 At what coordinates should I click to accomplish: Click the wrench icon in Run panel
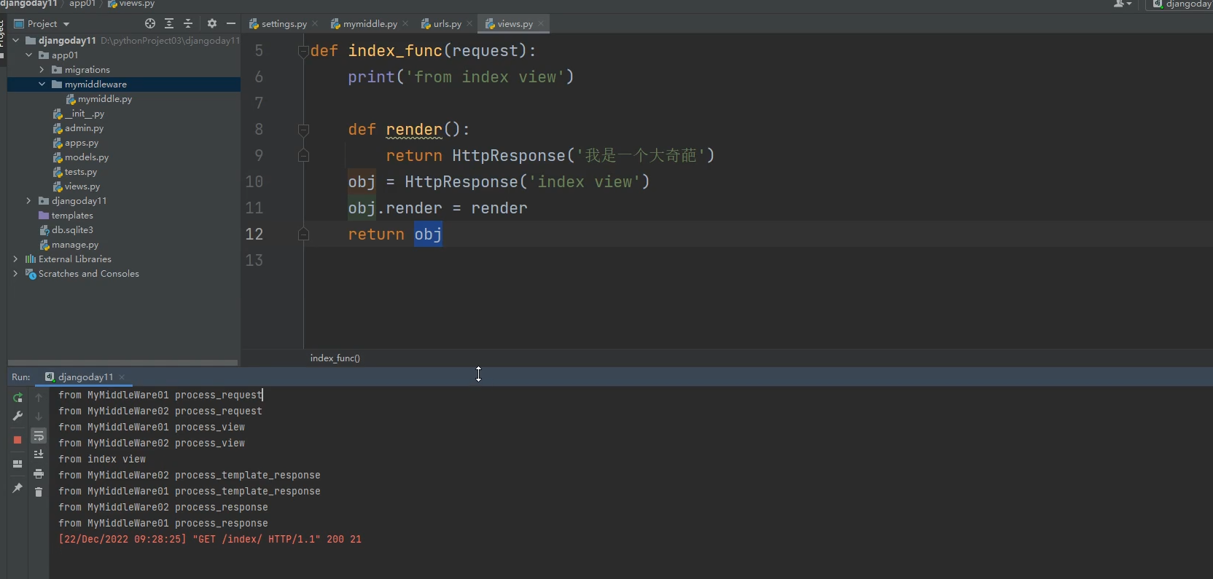(17, 416)
